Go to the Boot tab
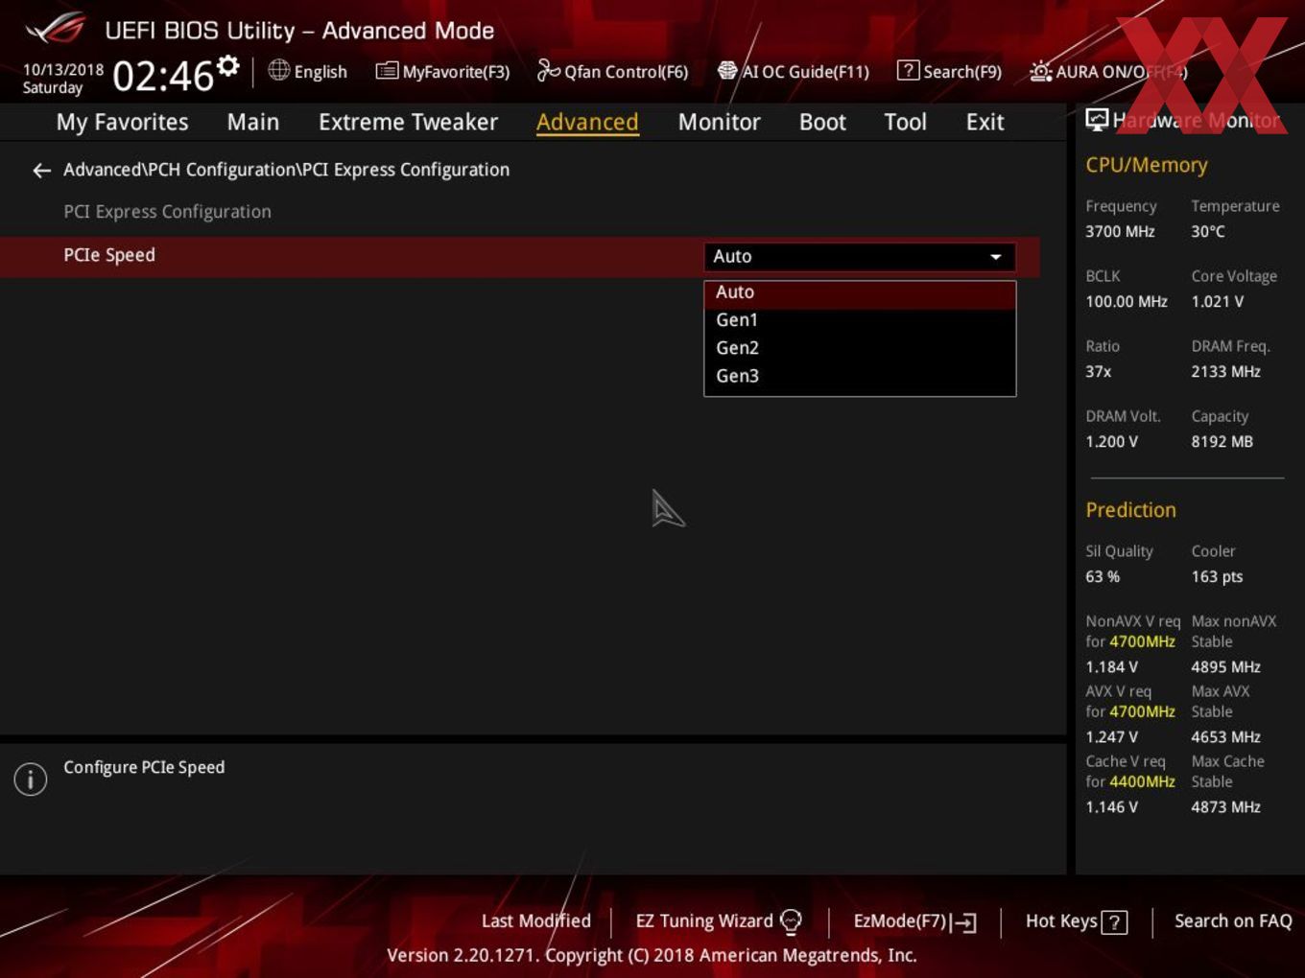1305x978 pixels. (822, 122)
